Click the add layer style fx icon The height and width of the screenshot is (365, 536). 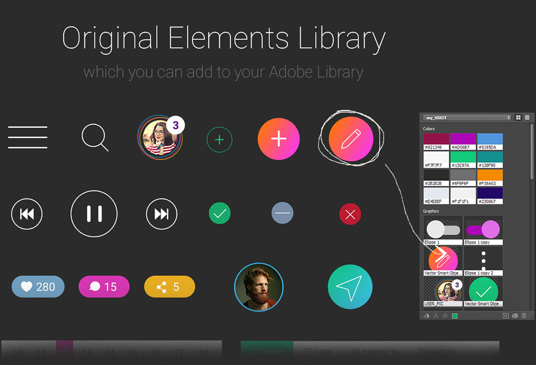(445, 316)
